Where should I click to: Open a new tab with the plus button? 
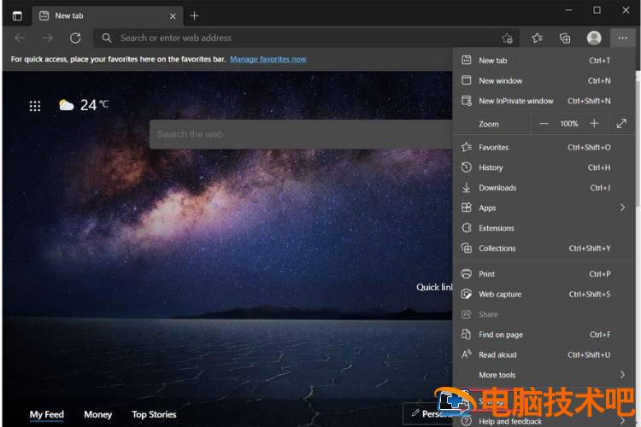(194, 16)
